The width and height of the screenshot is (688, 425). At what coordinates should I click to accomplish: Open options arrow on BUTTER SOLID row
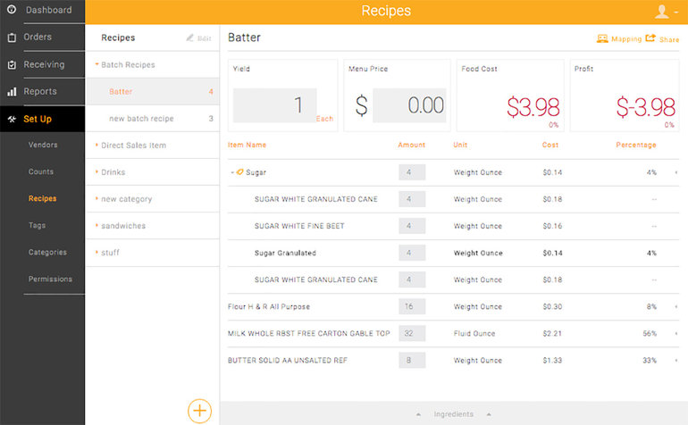675,360
